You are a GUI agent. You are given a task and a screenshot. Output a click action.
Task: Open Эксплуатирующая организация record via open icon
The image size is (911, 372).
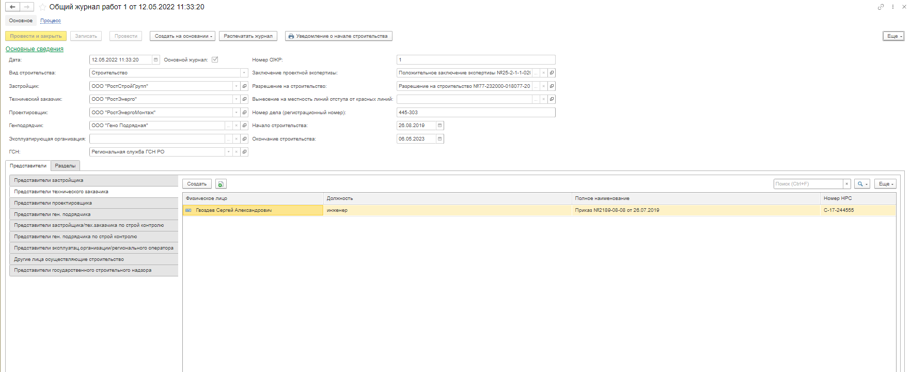pos(244,139)
